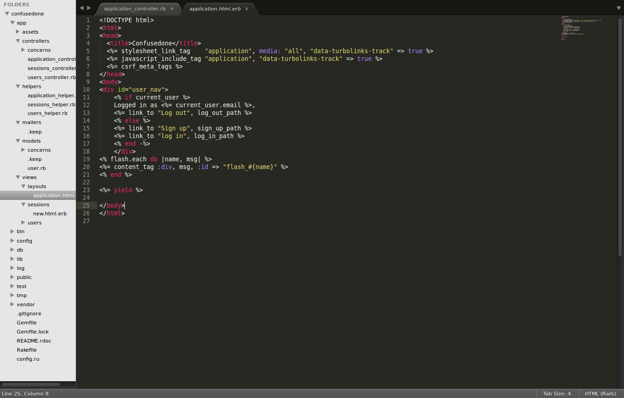Open the Rakefile

(27, 350)
